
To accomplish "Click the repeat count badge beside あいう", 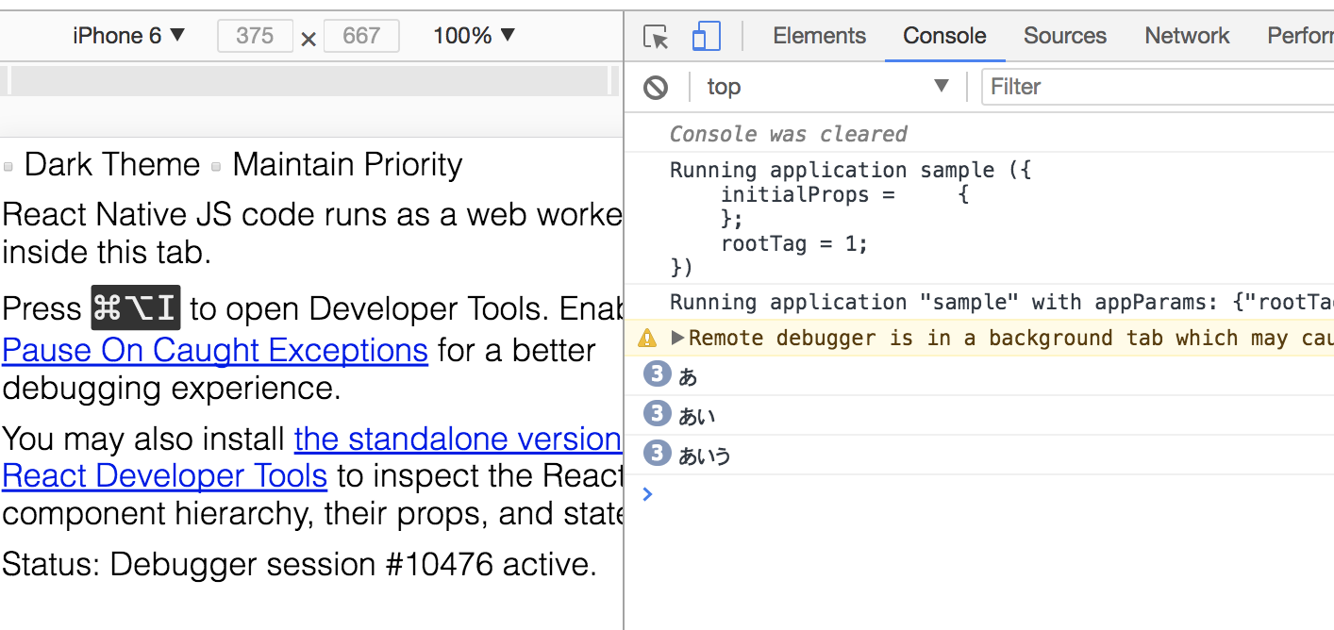I will [657, 454].
